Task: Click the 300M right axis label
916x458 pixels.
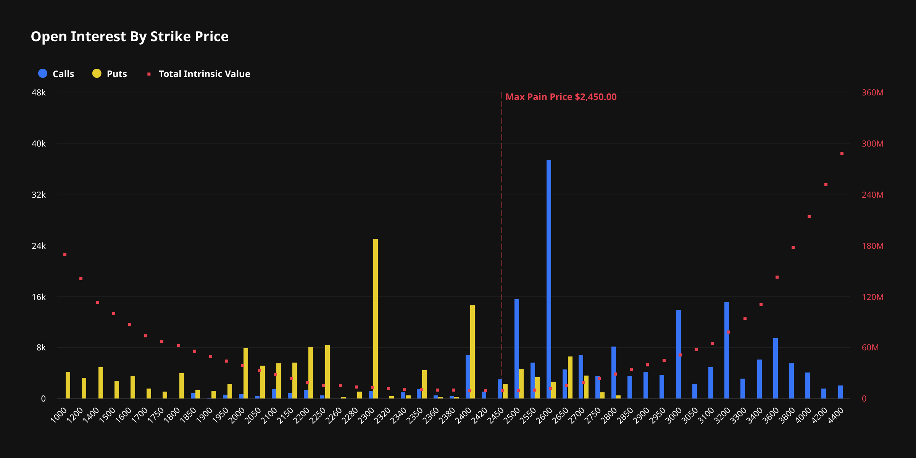Action: 872,144
